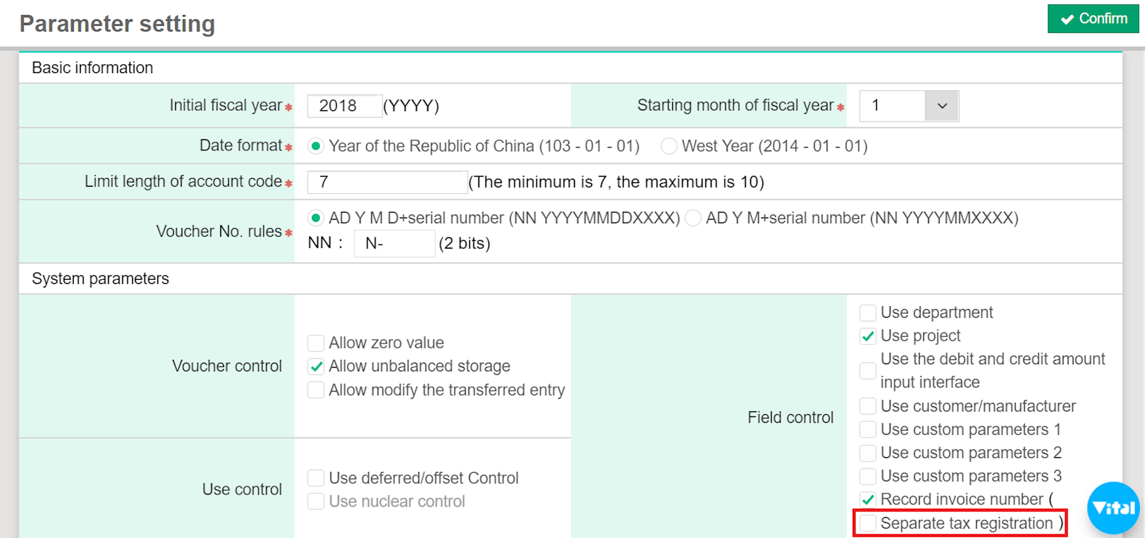Check Separate tax registration box

coord(868,524)
